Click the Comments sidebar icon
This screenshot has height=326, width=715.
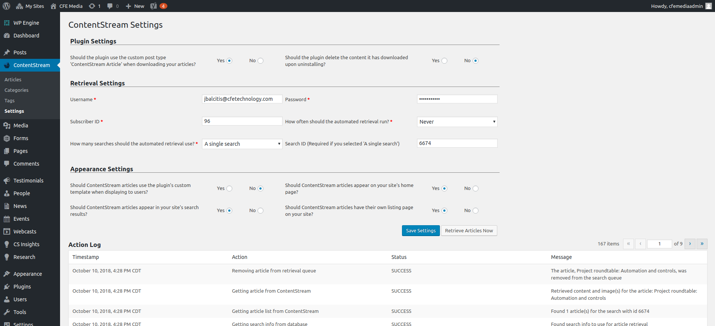point(7,164)
